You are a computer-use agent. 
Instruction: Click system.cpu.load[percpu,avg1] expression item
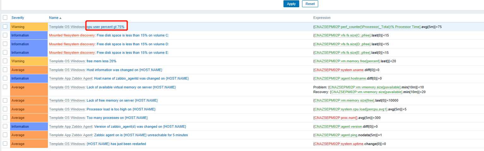click(x=351, y=109)
